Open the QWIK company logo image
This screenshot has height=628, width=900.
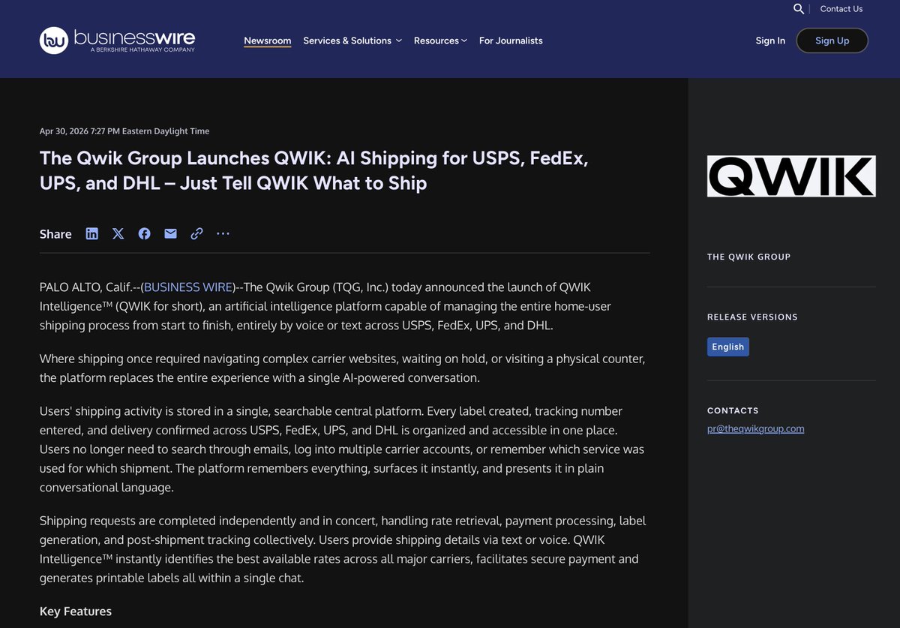point(791,176)
